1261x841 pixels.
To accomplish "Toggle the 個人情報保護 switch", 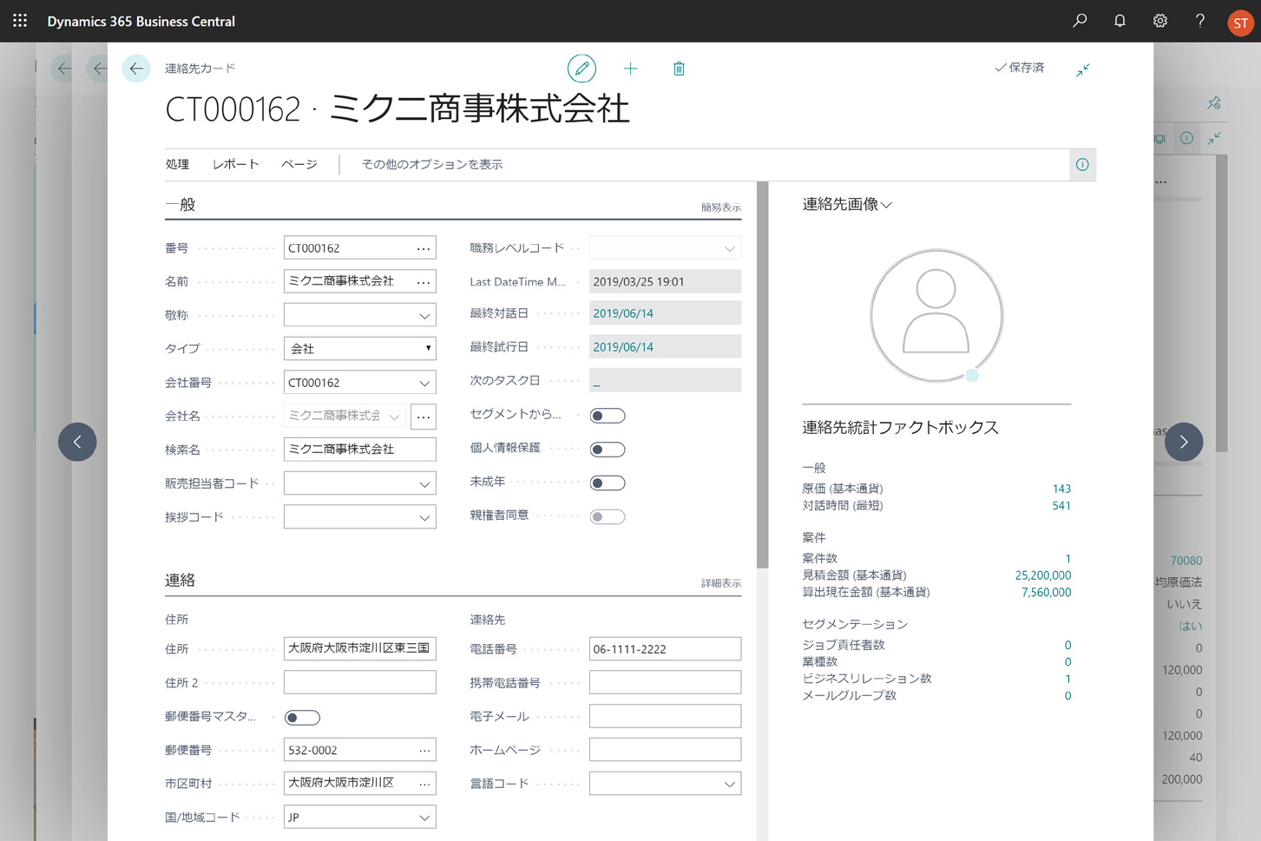I will point(608,450).
